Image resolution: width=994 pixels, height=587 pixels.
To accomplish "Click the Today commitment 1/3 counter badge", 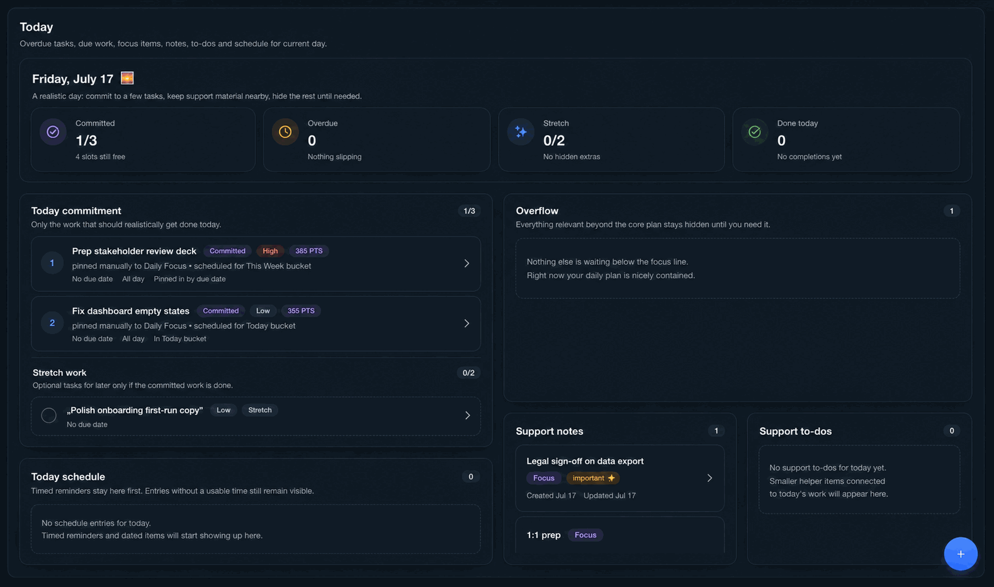I will [469, 211].
